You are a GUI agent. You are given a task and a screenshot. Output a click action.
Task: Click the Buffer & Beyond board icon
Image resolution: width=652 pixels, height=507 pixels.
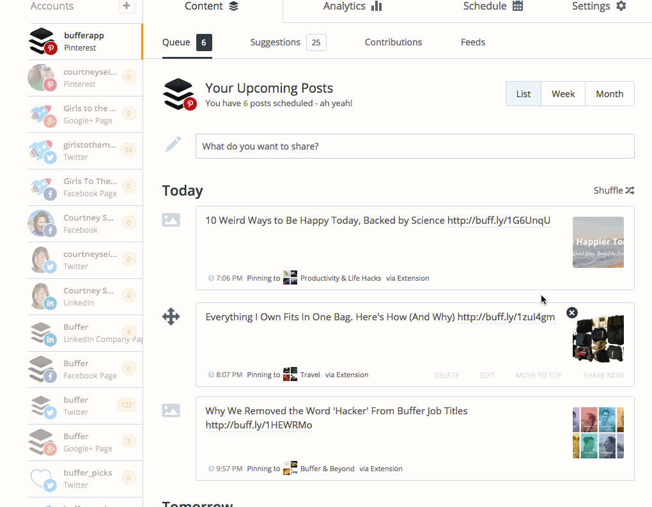click(290, 468)
